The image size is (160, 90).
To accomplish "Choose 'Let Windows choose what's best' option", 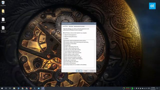I will (64, 33).
